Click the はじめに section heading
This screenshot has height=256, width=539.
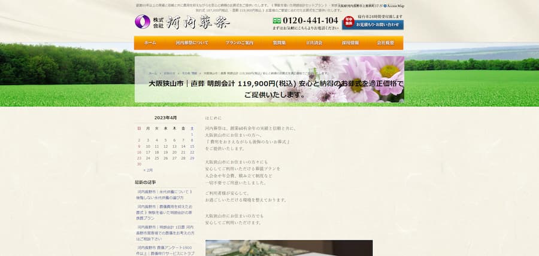(x=213, y=118)
